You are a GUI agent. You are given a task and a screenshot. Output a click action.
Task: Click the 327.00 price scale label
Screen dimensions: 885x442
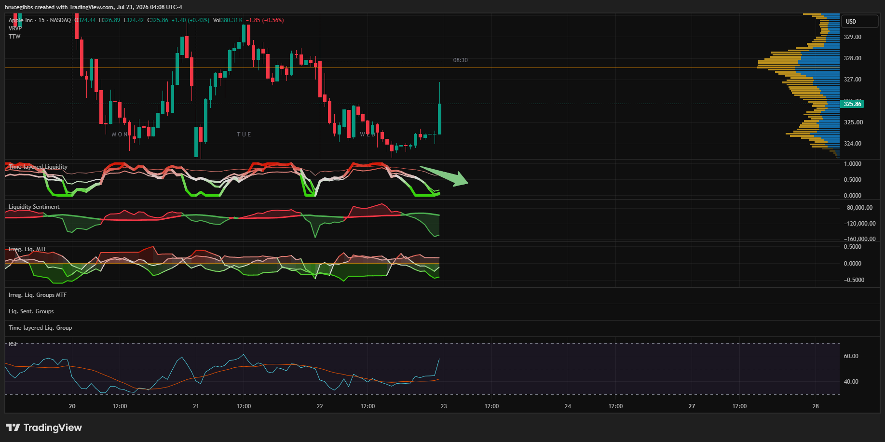852,80
